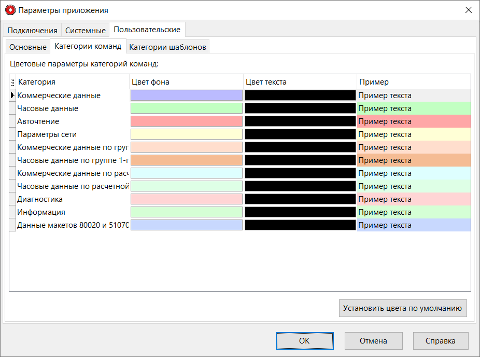
Task: Select the Данные макетов 80020 row
Action: pyautogui.click(x=73, y=225)
